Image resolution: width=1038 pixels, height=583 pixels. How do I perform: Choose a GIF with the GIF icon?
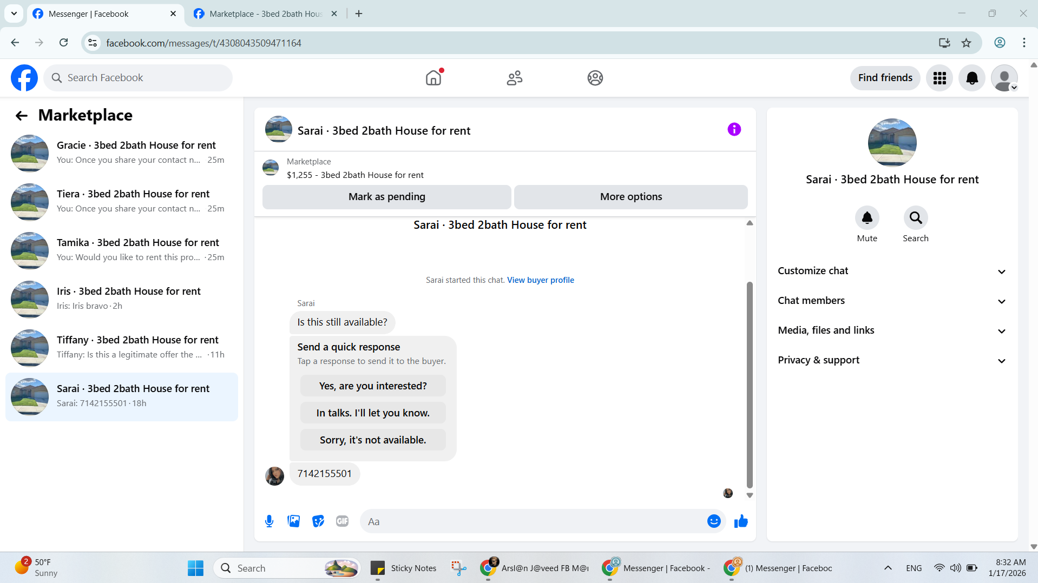click(x=342, y=521)
